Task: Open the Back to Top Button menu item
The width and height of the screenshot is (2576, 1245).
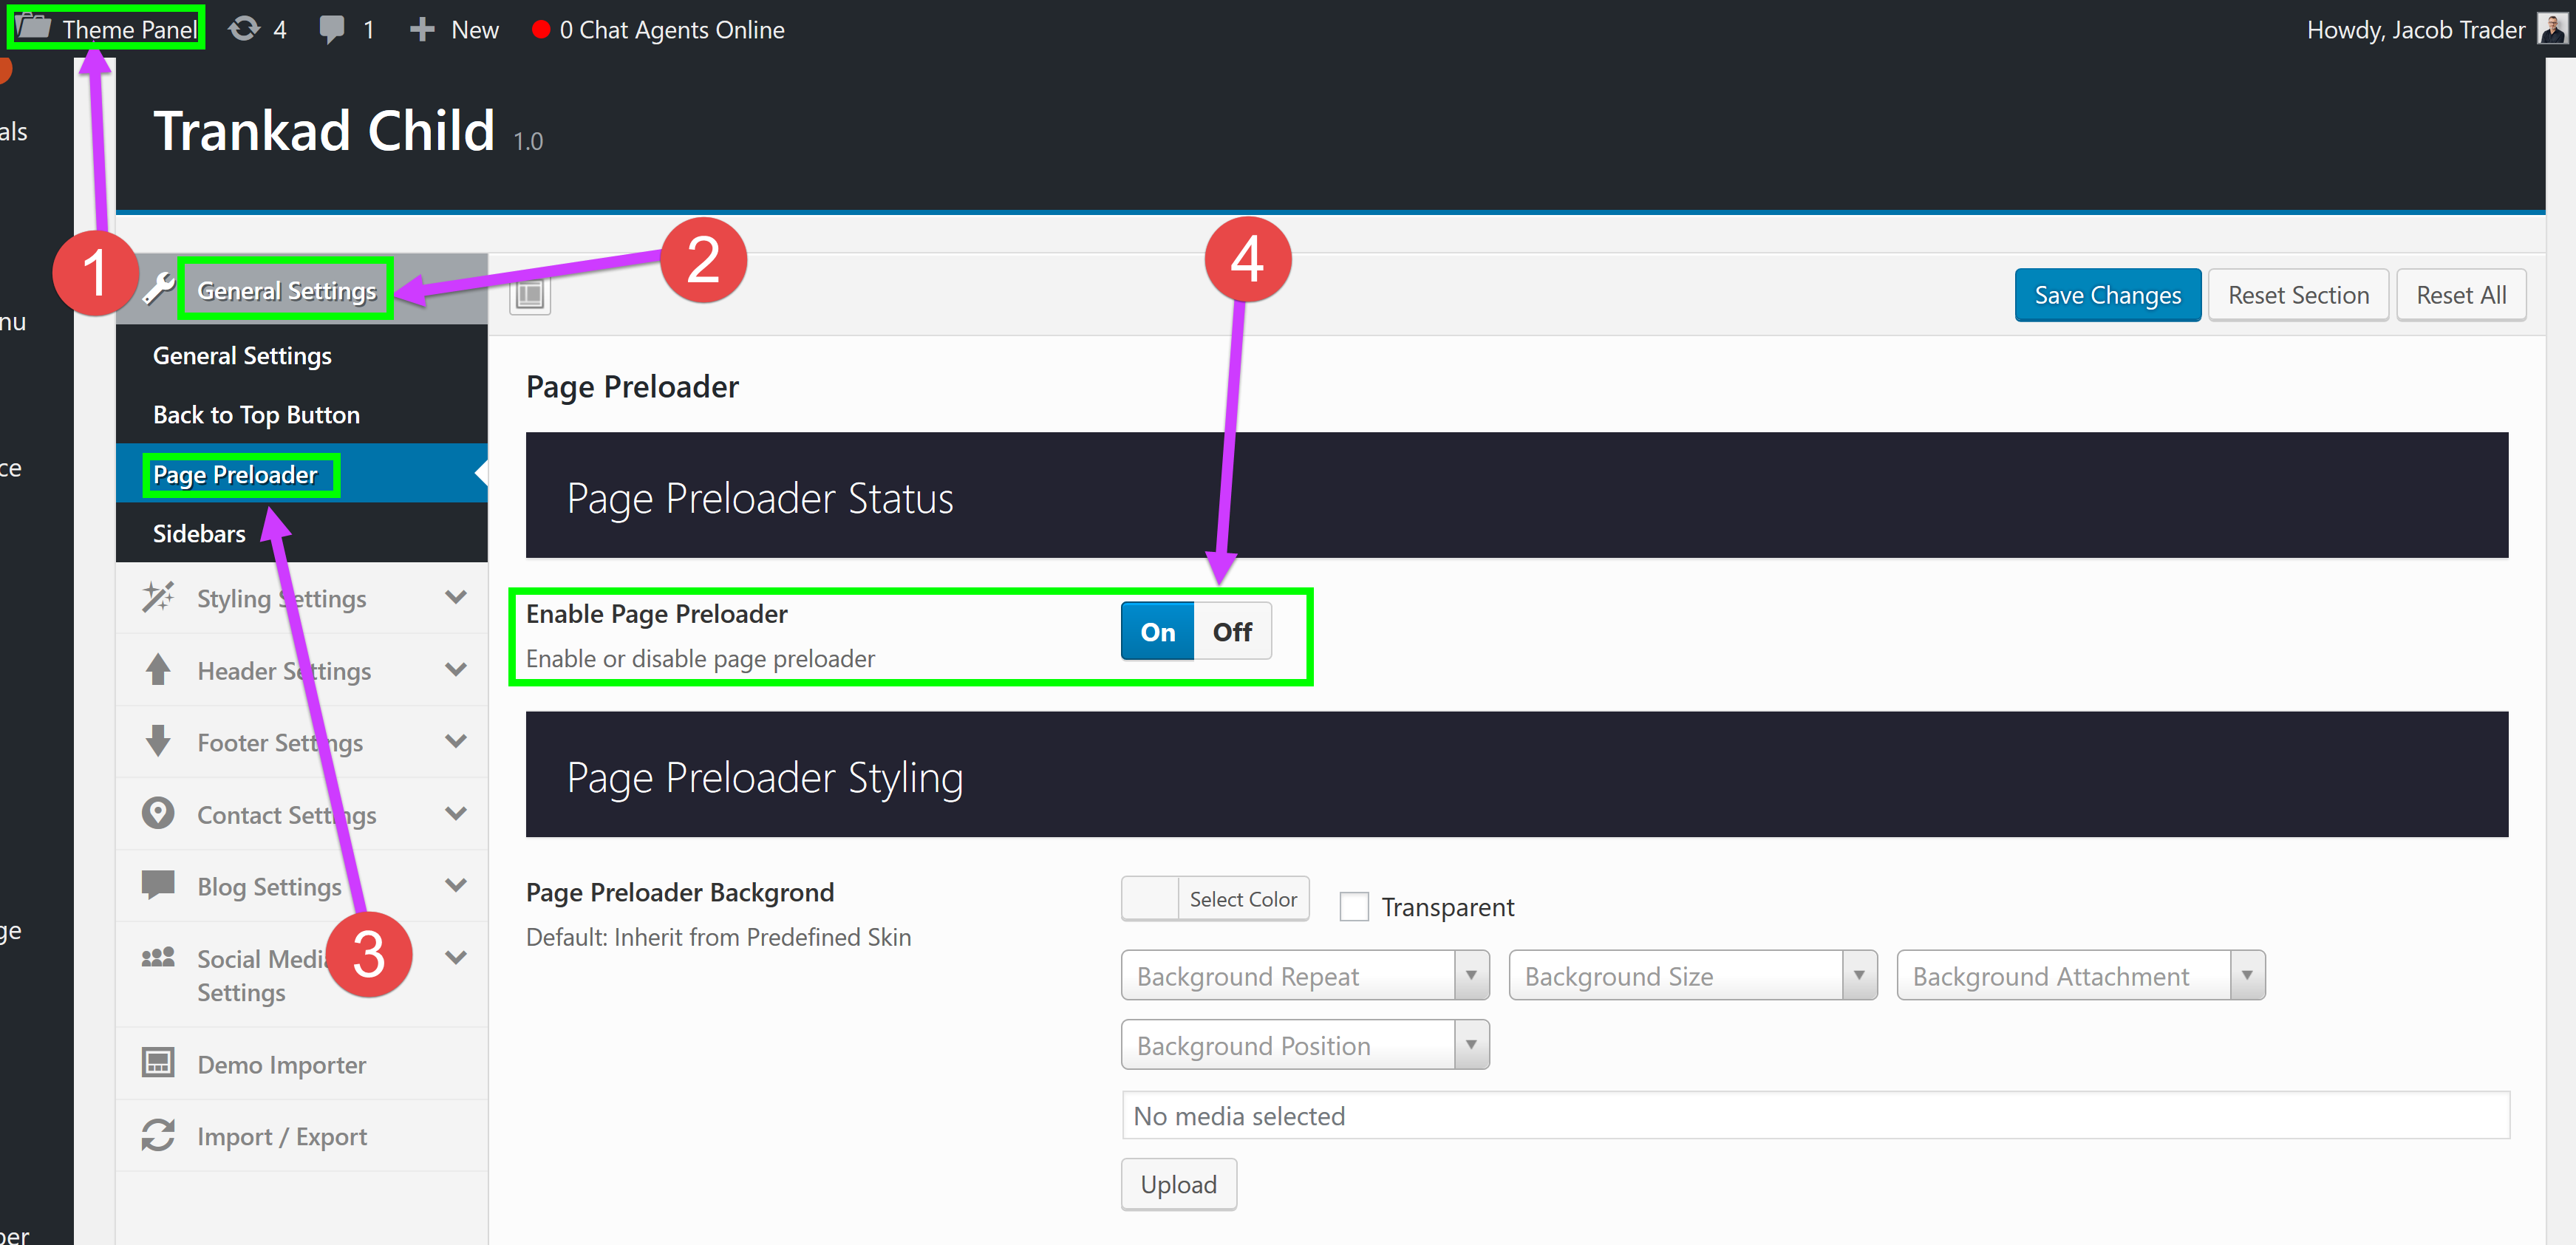Action: (x=256, y=415)
